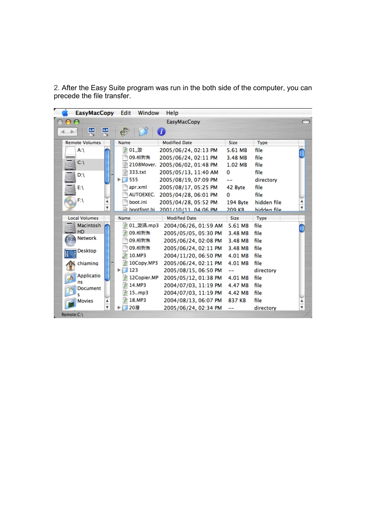
Task: Select Movies in Local Volumes
Action: point(83,303)
